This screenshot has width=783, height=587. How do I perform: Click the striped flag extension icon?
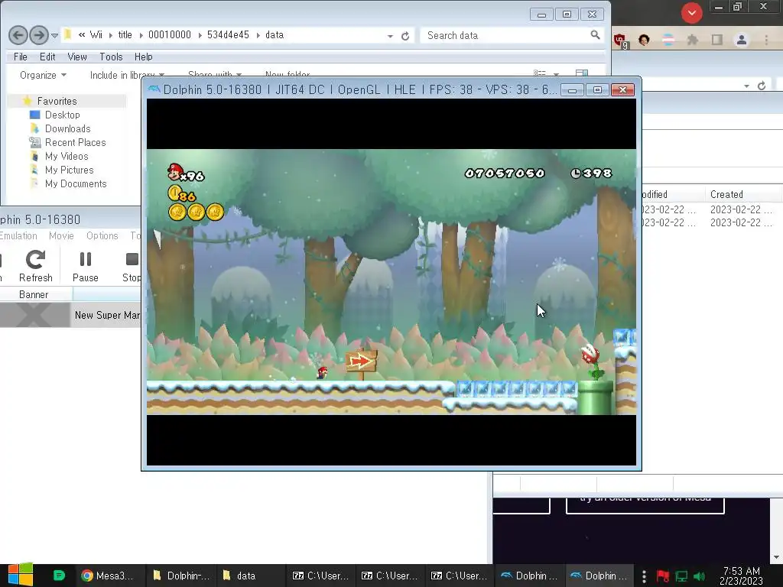click(668, 40)
